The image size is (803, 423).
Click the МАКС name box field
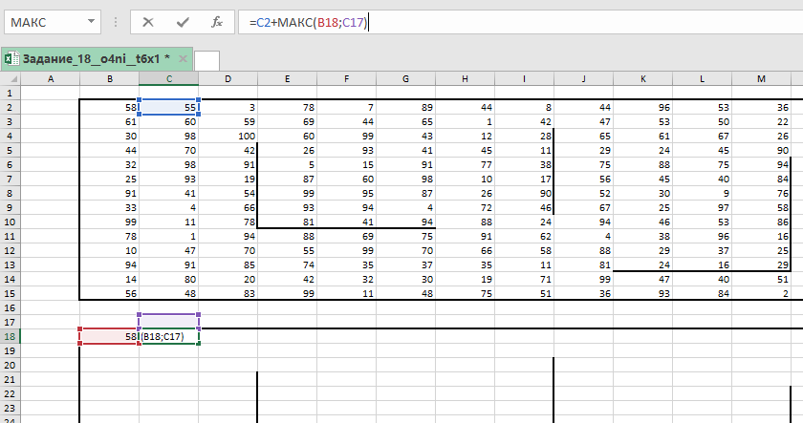tap(43, 21)
